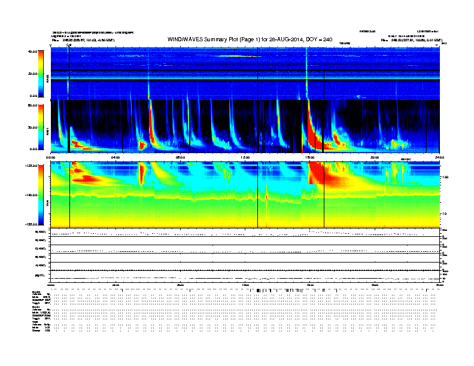Click the 04:00 time label below RAD1 spectrogram
Screen dimensions: 474x366
[x=116, y=157]
